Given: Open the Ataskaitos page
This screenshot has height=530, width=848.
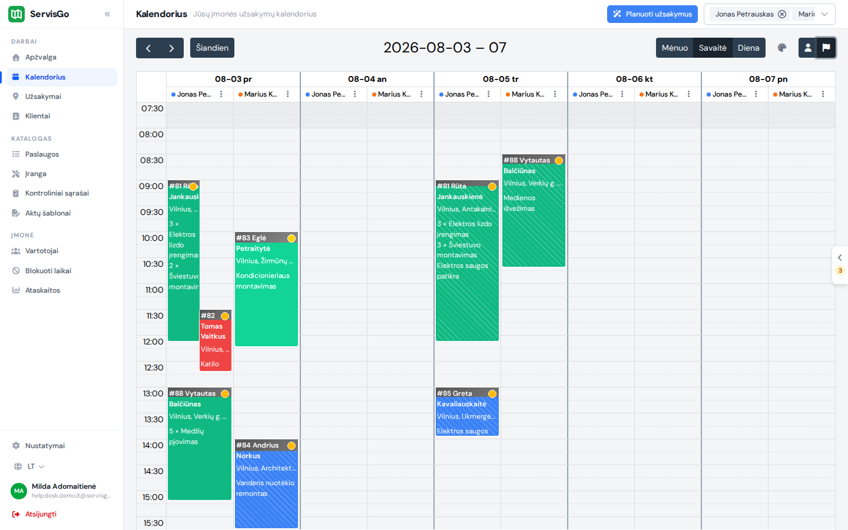Looking at the screenshot, I should pyautogui.click(x=62, y=290).
